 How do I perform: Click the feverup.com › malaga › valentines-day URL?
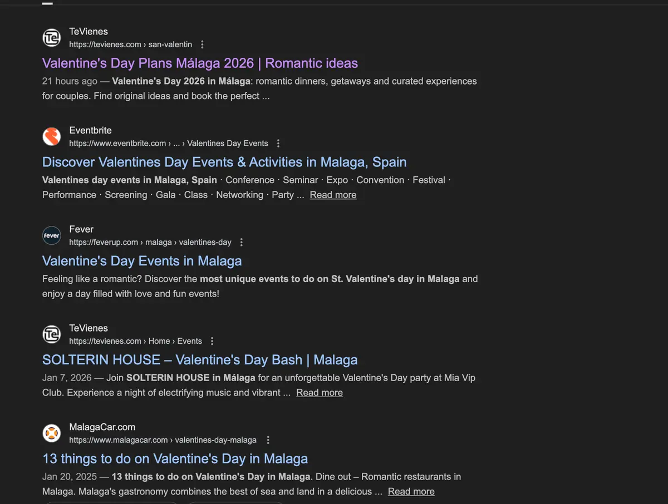point(150,243)
